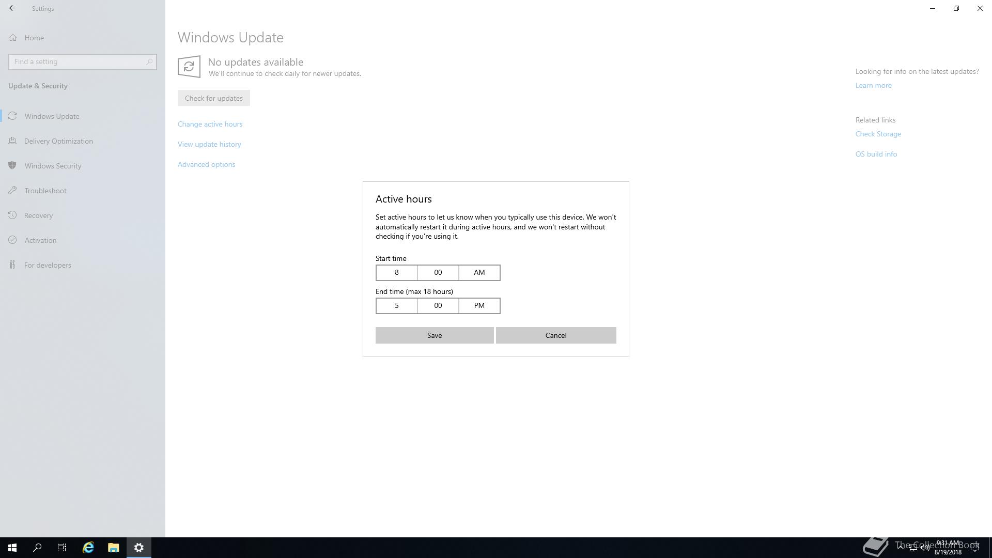Open Change active hours link
Viewport: 992px width, 558px height.
point(210,124)
